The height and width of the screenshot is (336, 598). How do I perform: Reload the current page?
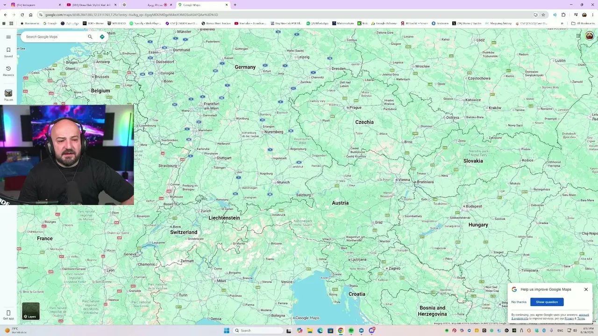point(22,15)
